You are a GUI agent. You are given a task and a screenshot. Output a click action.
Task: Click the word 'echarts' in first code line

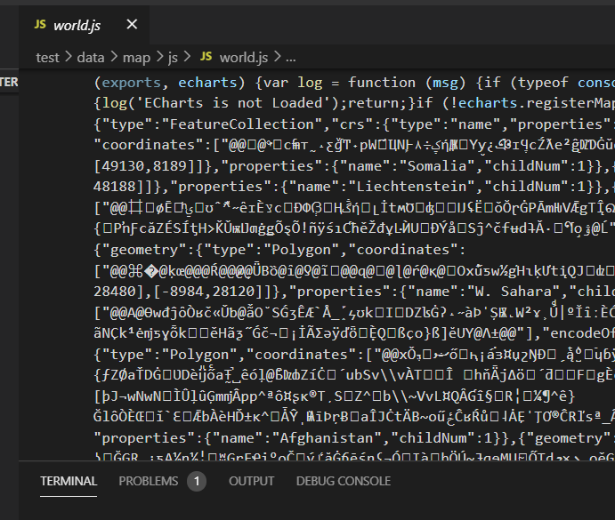[207, 83]
